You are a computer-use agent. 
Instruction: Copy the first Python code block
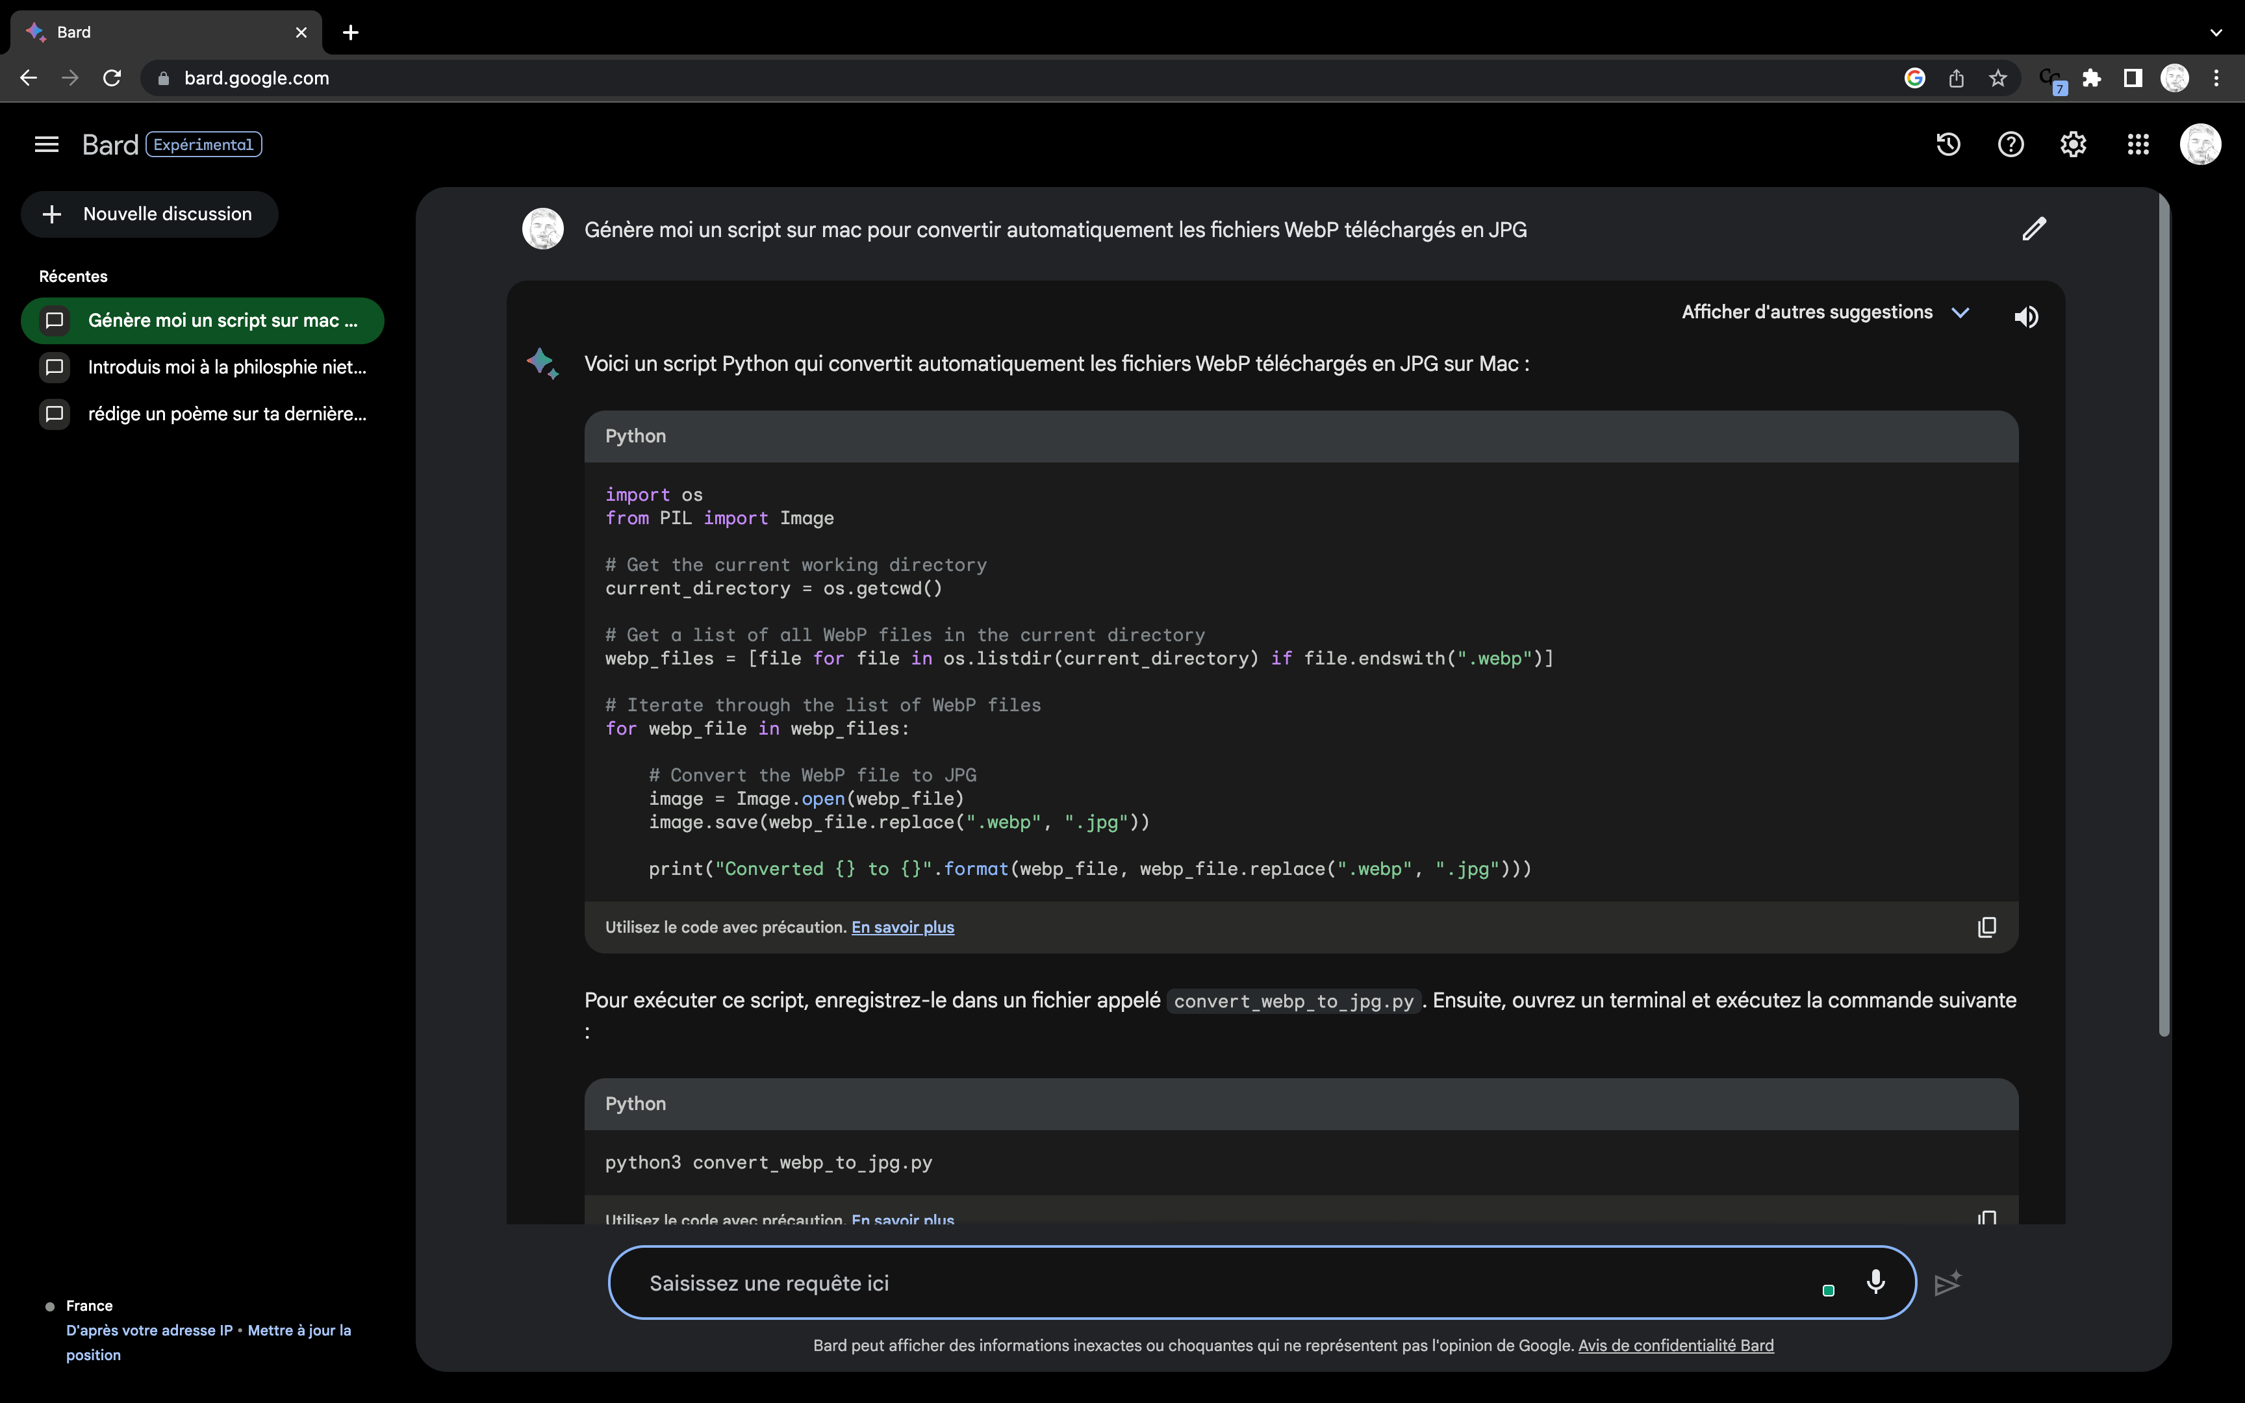pyautogui.click(x=1986, y=927)
